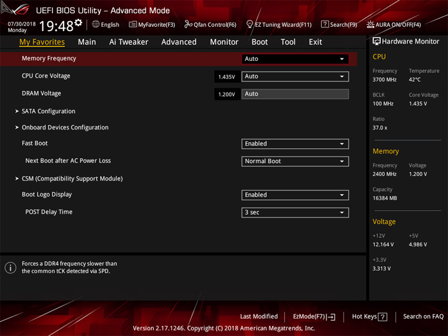Switch to the Ai Tweaker tab
The width and height of the screenshot is (448, 336).
(129, 42)
